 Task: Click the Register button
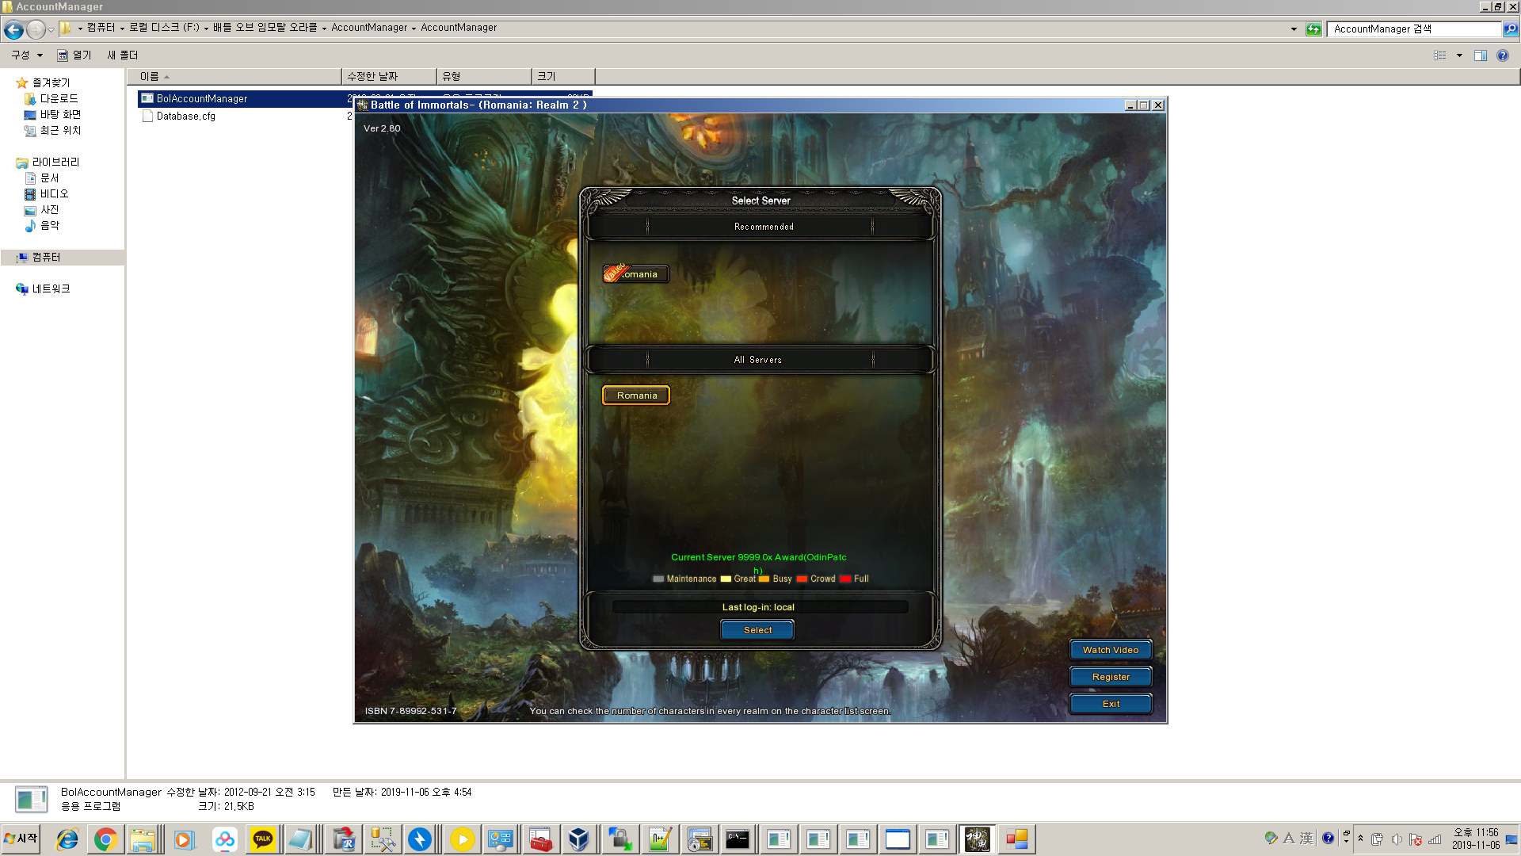pos(1110,677)
